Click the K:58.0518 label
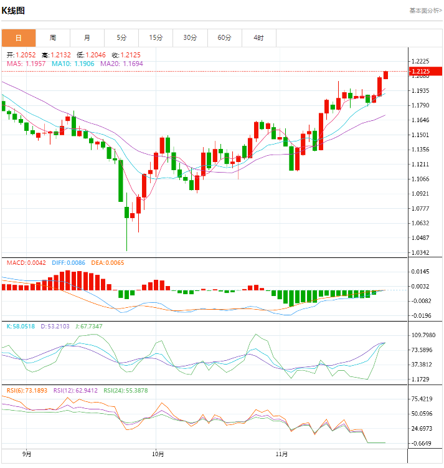444x468 pixels. click(x=21, y=327)
